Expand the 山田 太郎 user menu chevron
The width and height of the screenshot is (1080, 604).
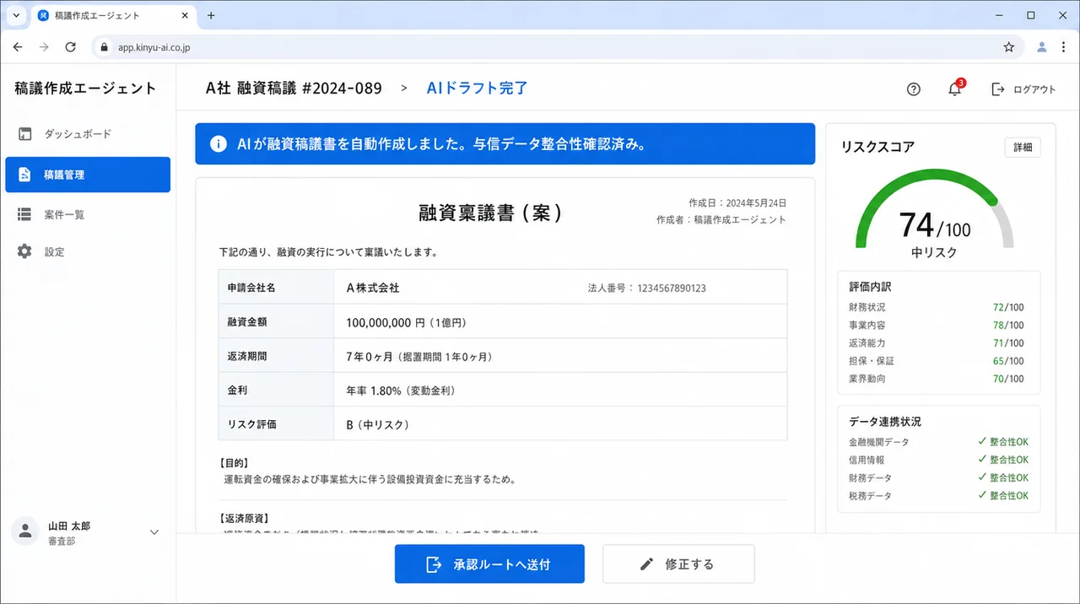pos(154,532)
